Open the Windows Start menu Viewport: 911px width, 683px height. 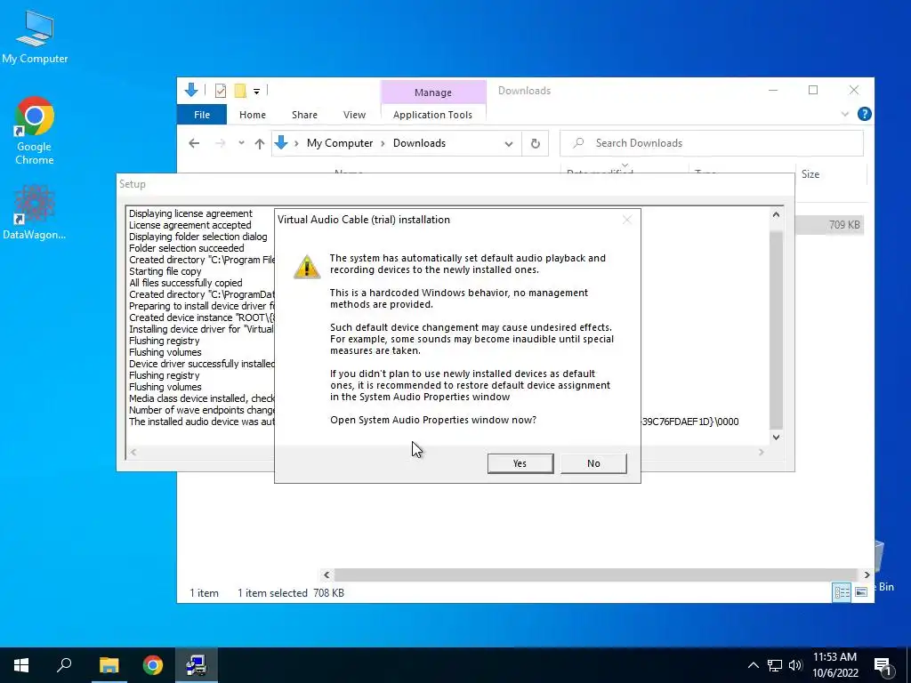coord(21,665)
